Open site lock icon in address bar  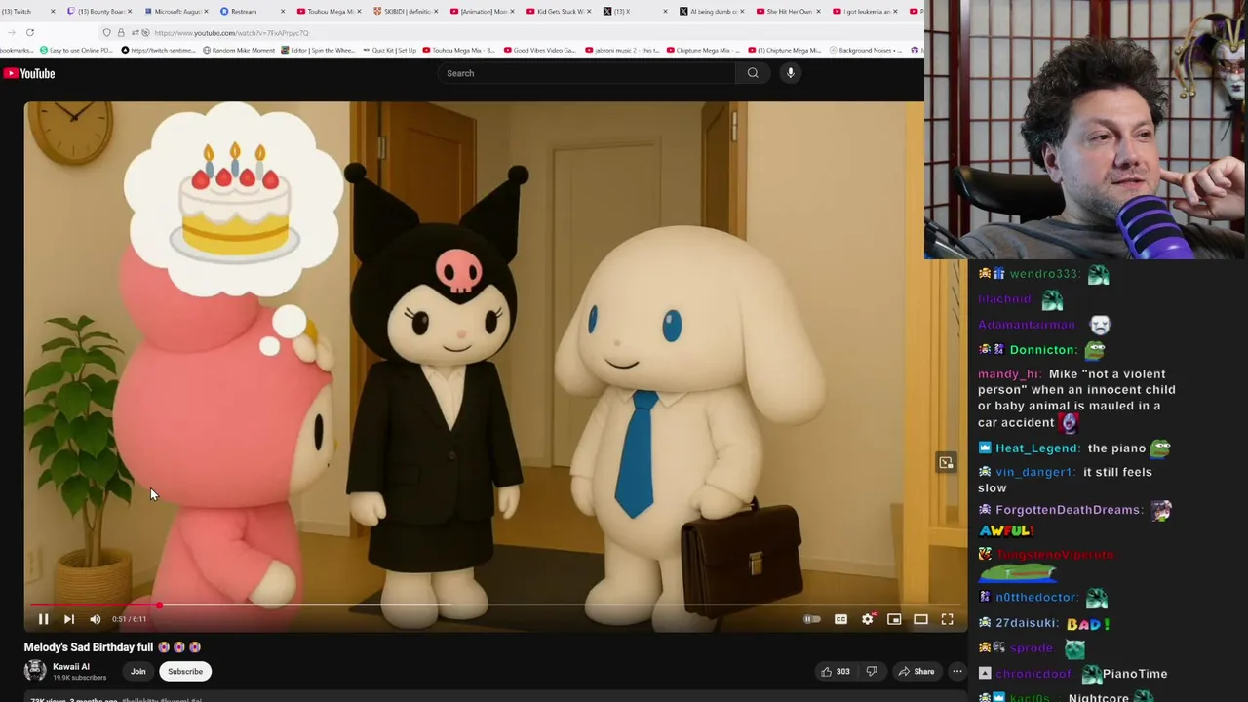pos(121,33)
